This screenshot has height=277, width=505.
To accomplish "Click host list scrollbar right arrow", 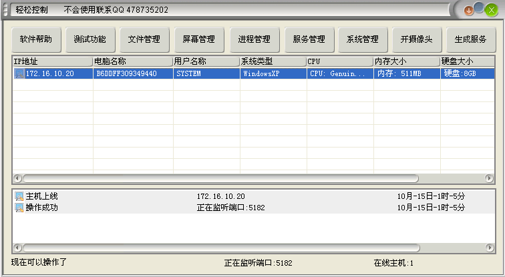I will point(489,179).
